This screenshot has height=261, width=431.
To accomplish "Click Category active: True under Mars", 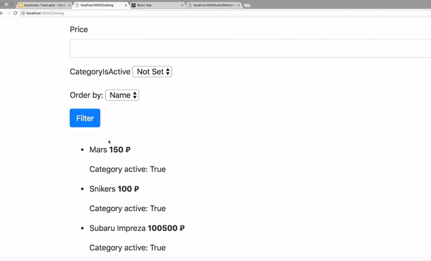I will point(128,169).
